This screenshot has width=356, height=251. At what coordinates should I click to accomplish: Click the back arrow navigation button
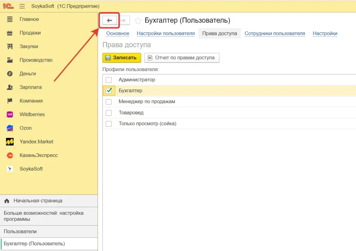pos(109,21)
